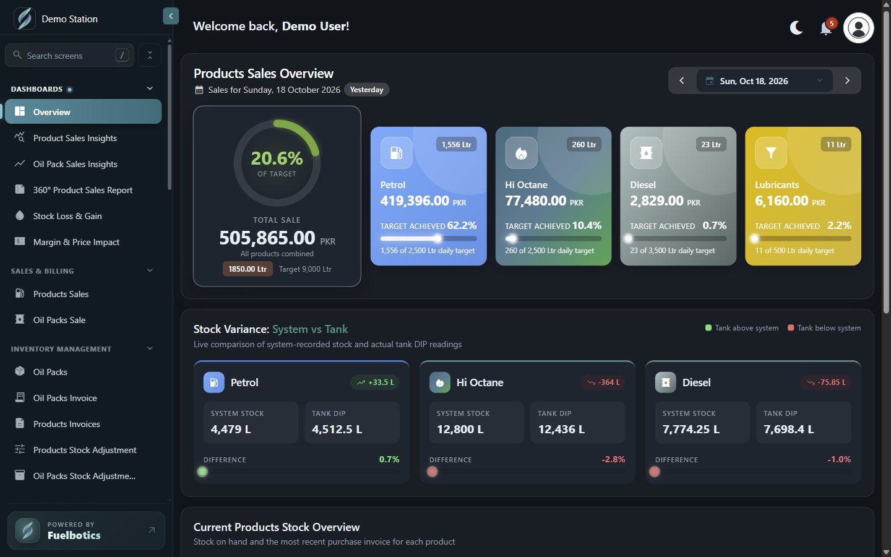The height and width of the screenshot is (557, 891).
Task: Click the main page vertical scrollbar
Action: coord(886,161)
